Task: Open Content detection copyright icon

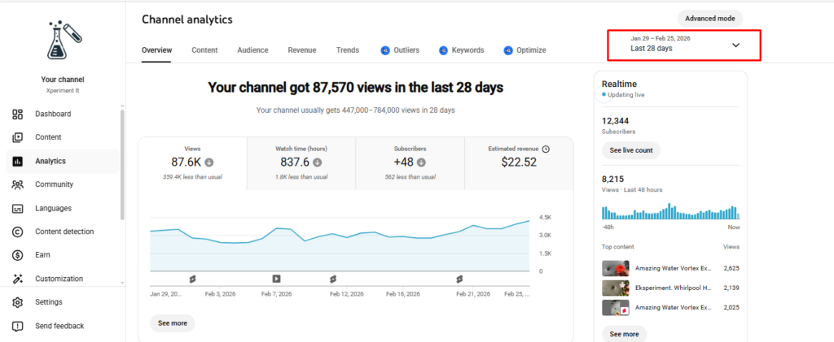Action: 17,232
